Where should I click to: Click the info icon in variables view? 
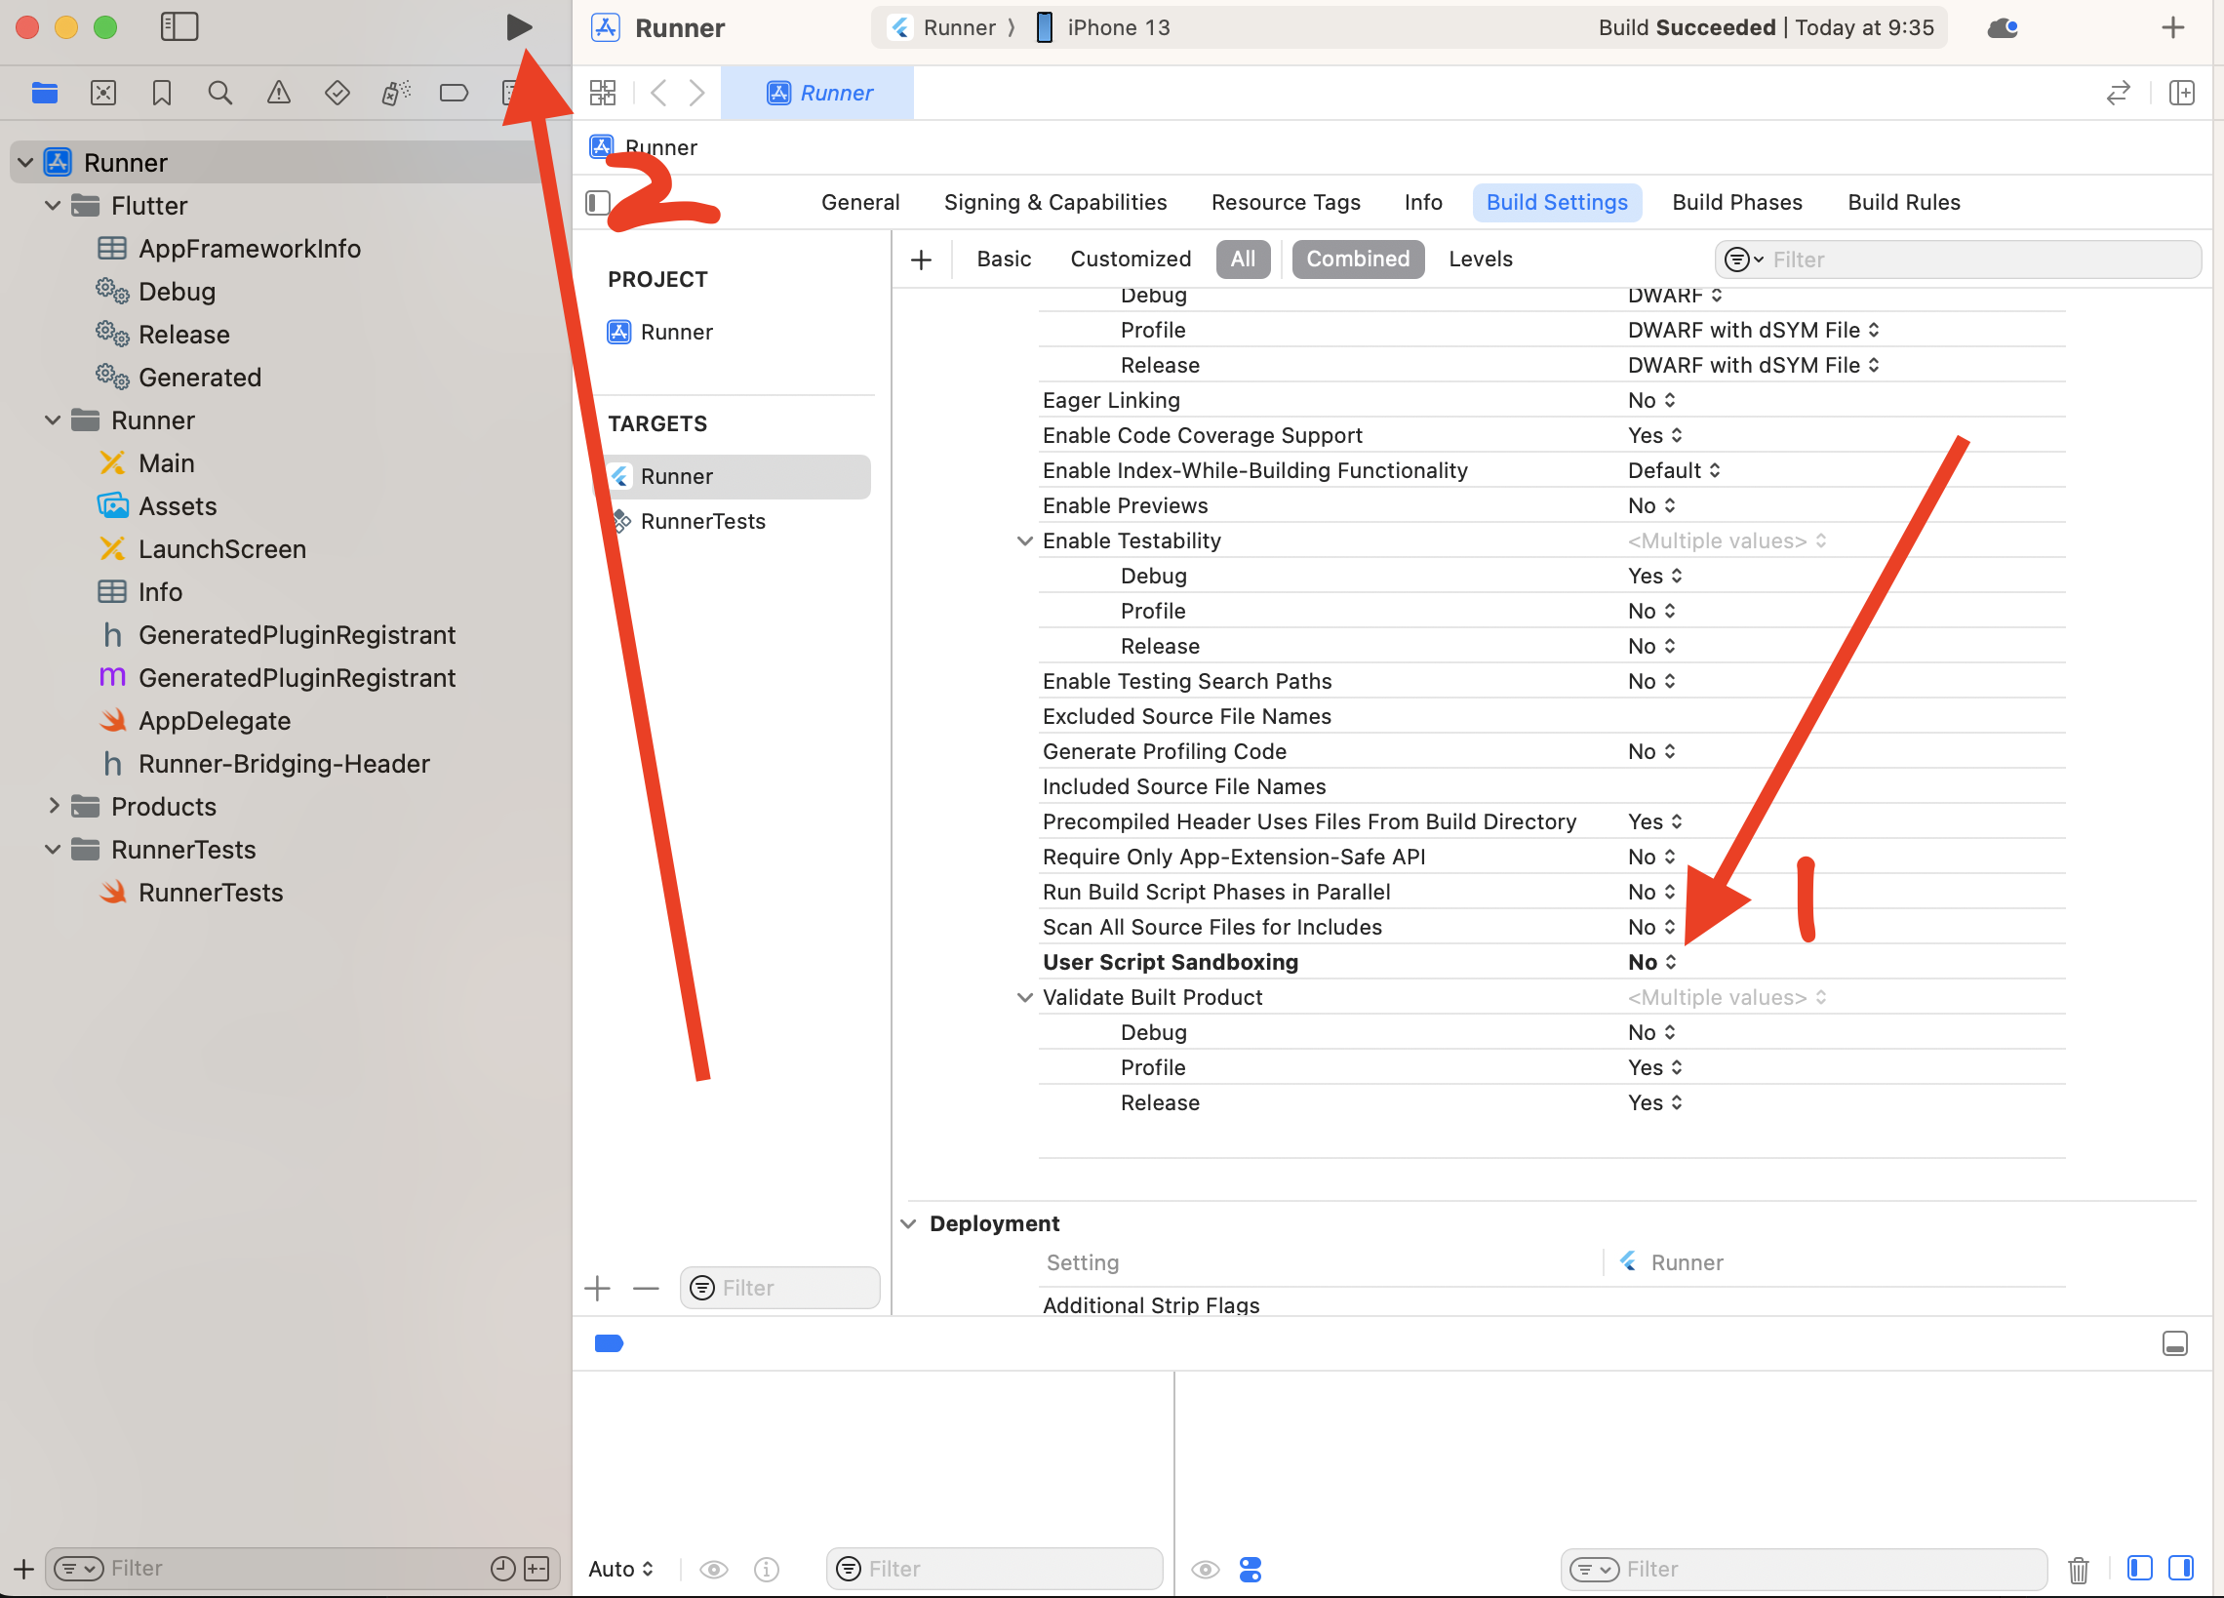click(767, 1570)
